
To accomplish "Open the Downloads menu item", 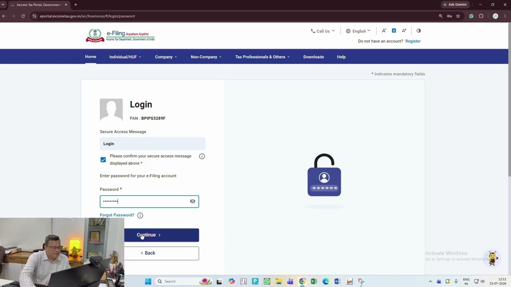I will 313,57.
